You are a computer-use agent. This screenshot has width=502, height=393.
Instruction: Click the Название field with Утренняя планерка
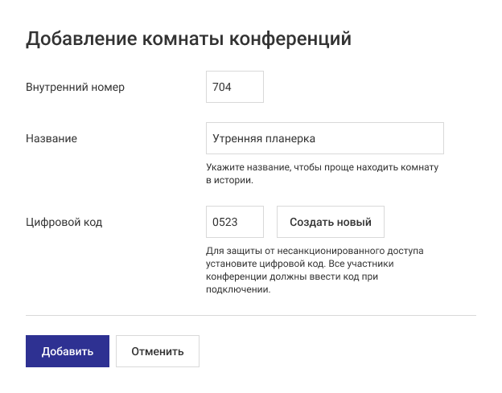pyautogui.click(x=324, y=138)
